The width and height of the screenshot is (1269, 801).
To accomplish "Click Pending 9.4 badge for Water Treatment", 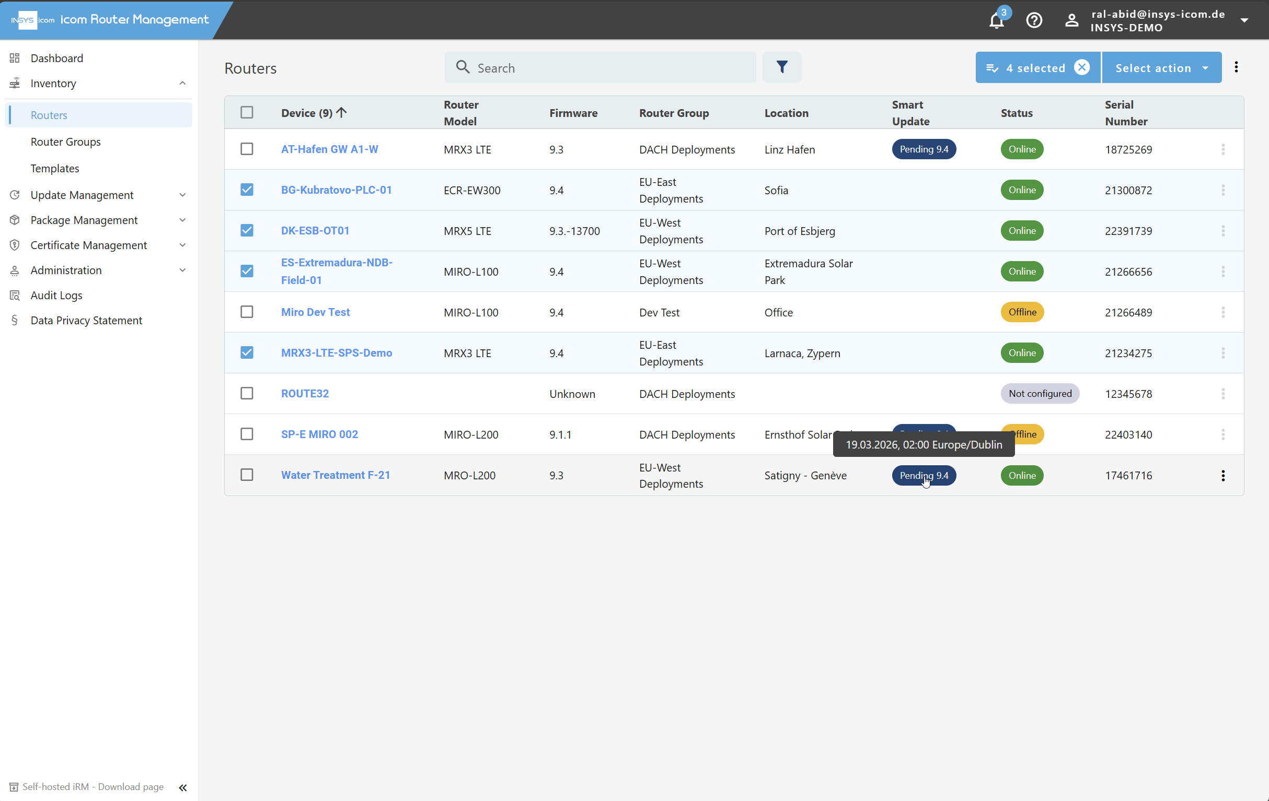I will tap(924, 476).
